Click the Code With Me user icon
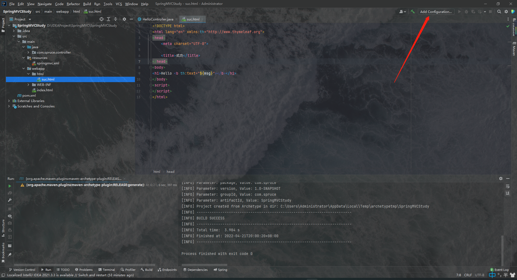 (x=403, y=12)
